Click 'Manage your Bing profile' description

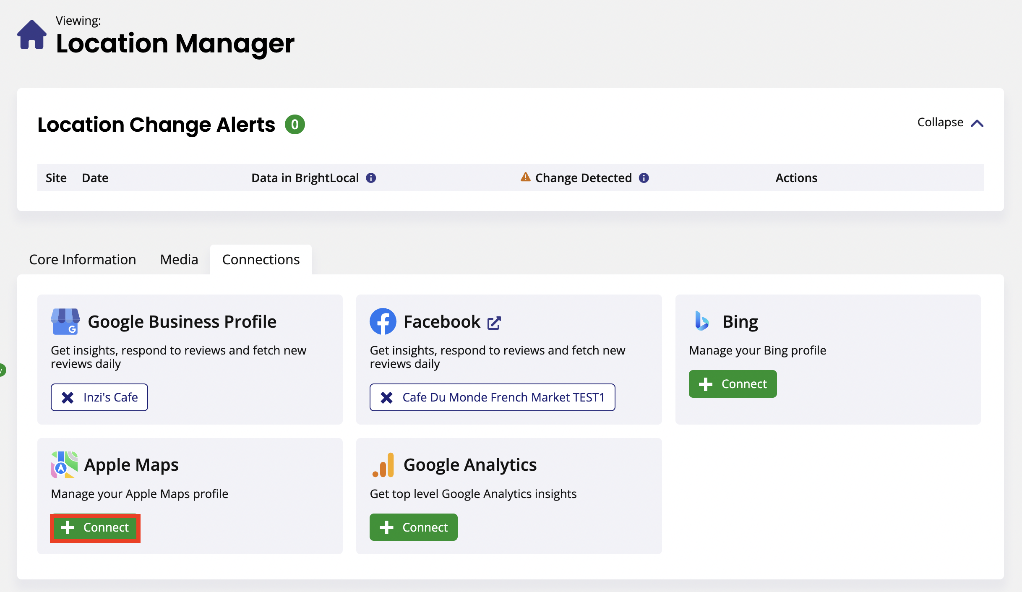tap(757, 350)
